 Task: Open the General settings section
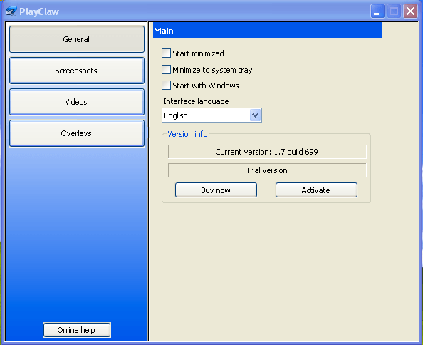[x=77, y=39]
